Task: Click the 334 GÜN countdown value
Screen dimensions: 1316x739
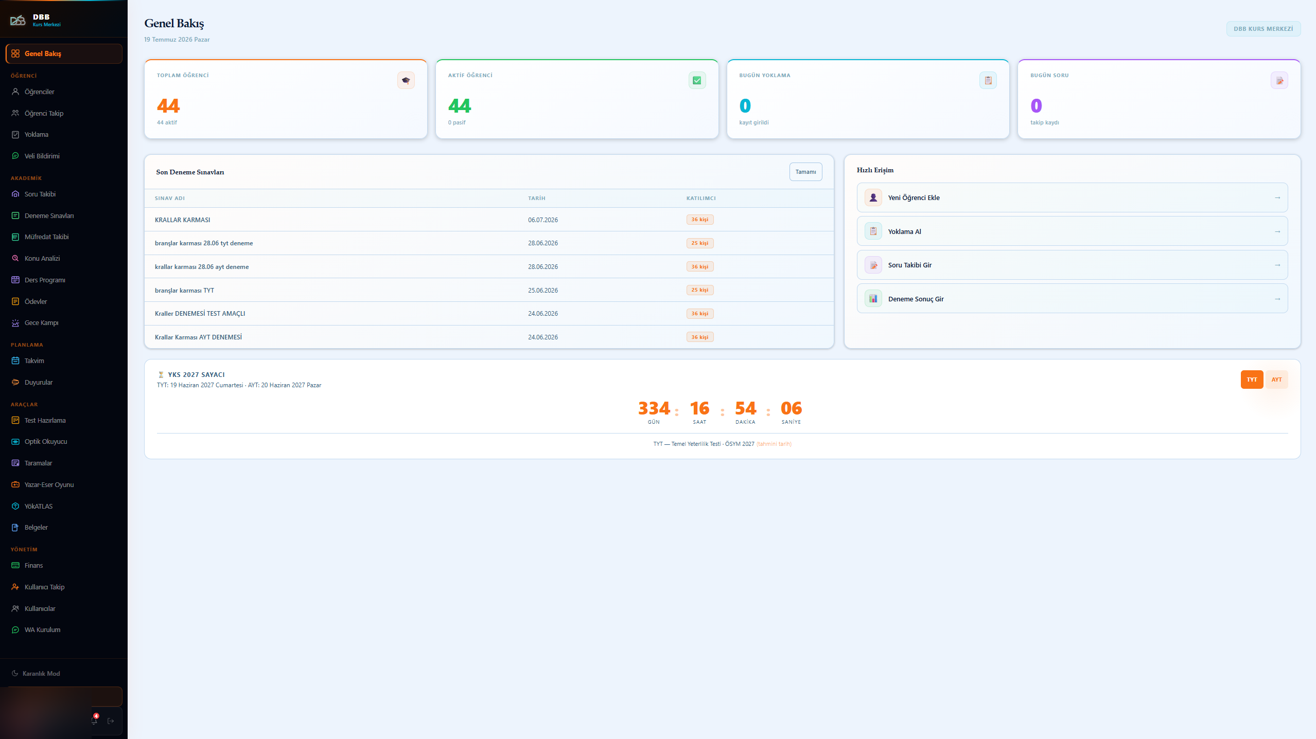Action: point(654,411)
